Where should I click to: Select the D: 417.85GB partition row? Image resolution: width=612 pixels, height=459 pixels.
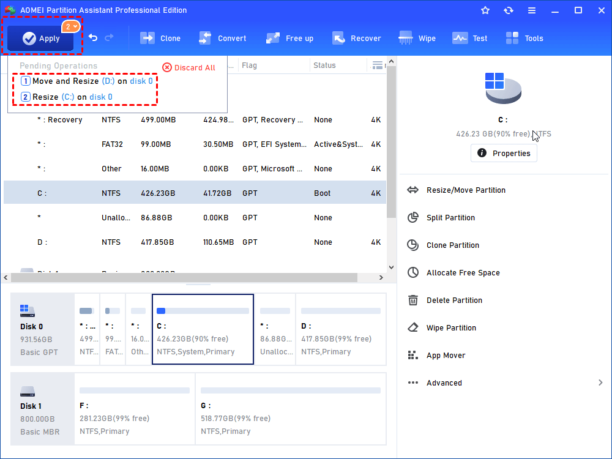195,242
